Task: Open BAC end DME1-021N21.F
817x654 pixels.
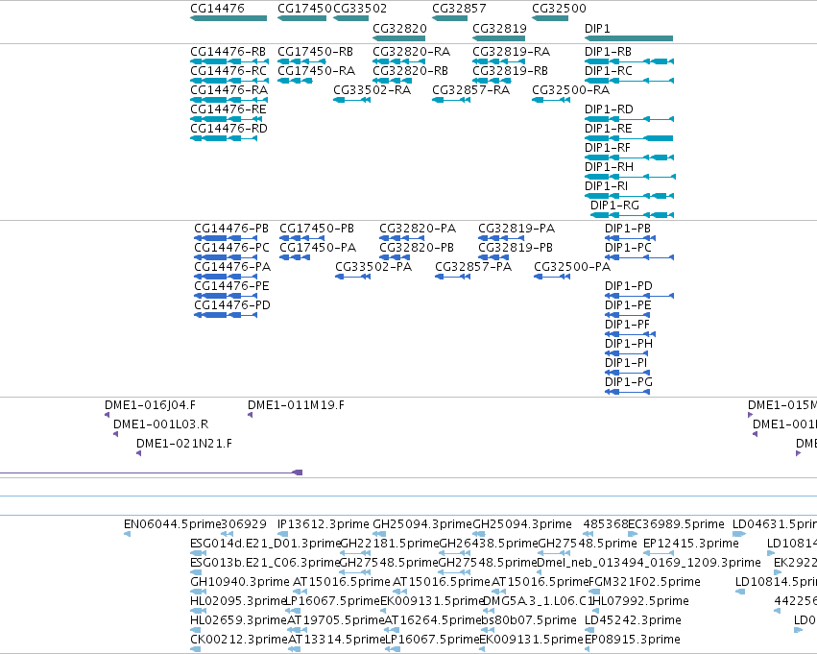Action: click(138, 453)
